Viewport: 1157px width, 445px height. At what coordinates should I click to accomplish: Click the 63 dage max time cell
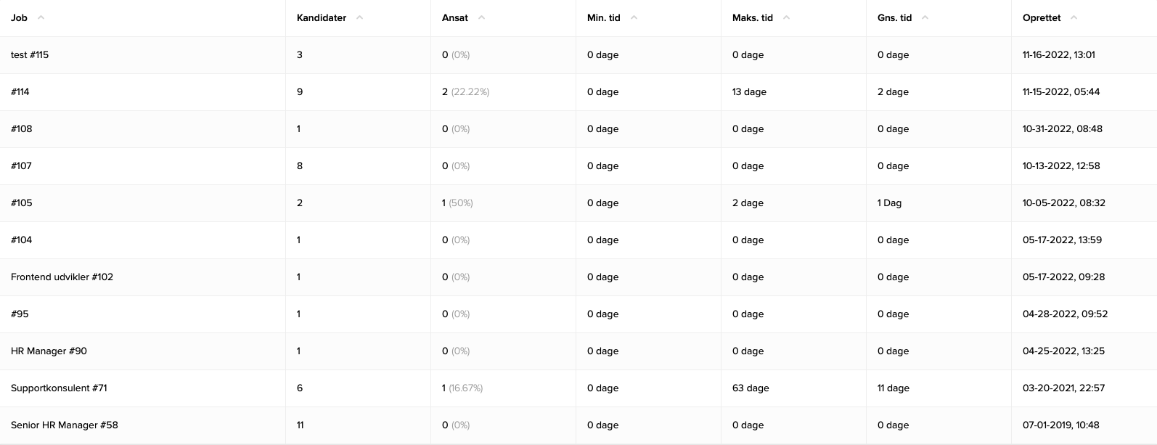(x=751, y=388)
